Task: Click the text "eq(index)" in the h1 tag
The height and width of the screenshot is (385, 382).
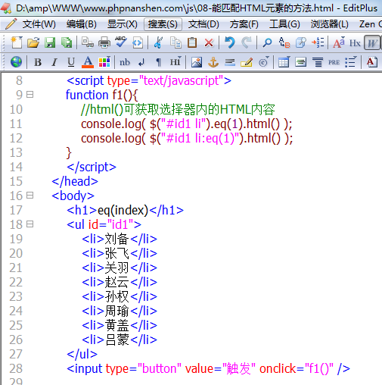Action: (123, 210)
